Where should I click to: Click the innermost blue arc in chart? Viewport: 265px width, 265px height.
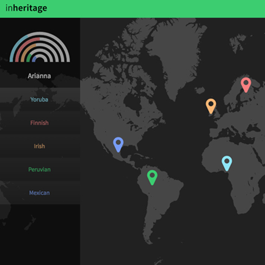pyautogui.click(x=34, y=59)
